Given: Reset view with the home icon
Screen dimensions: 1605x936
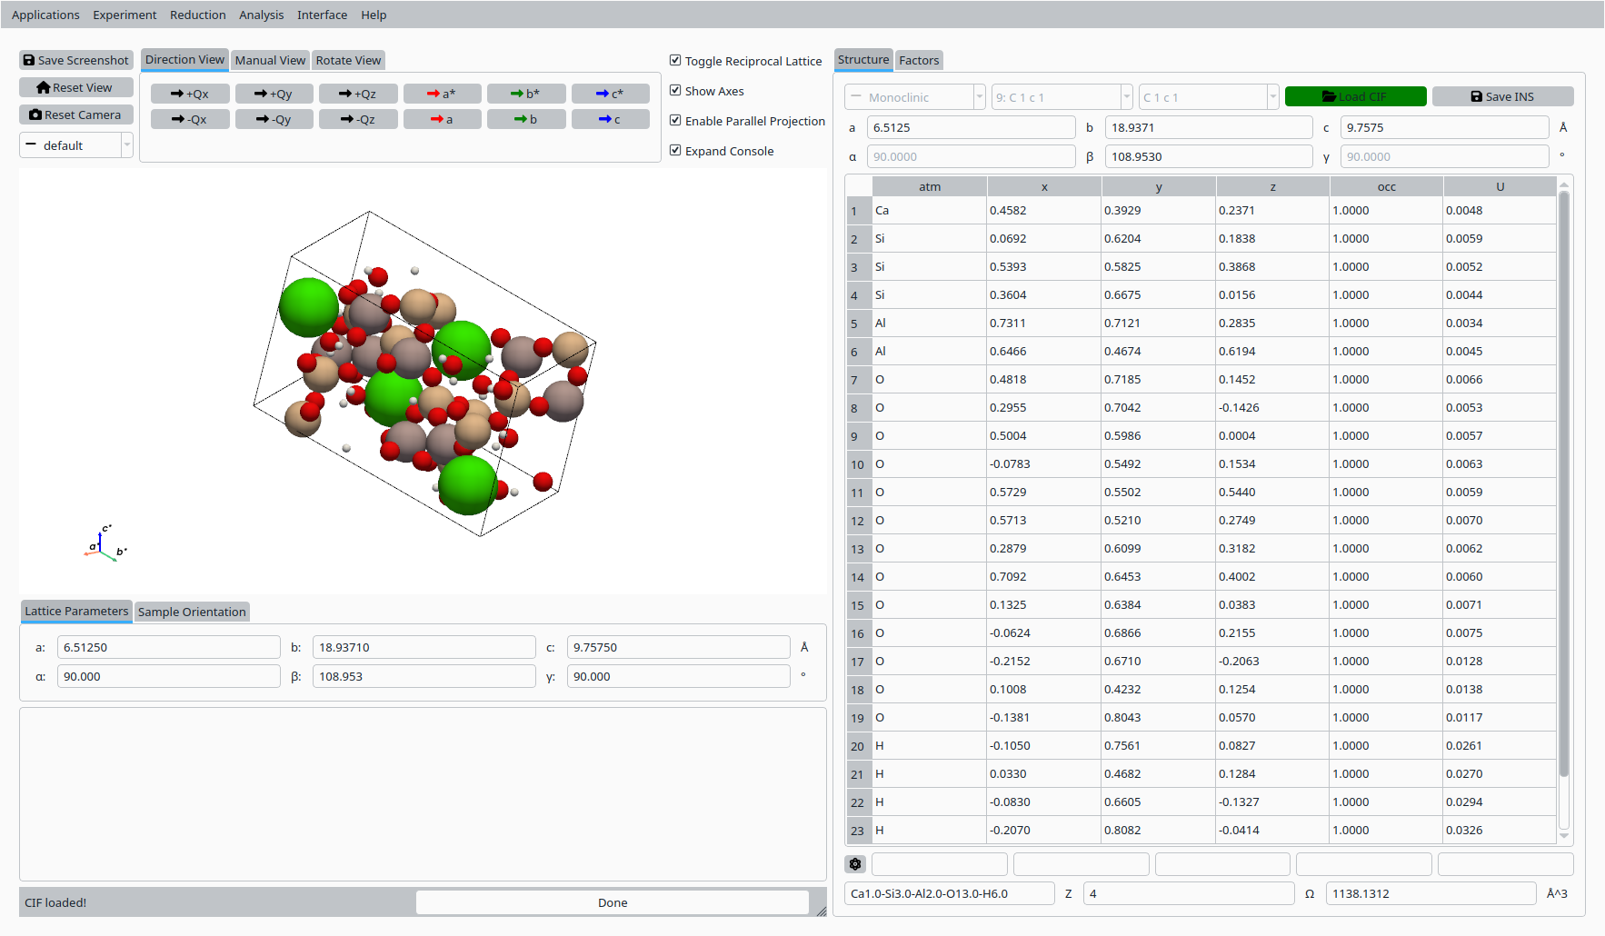Looking at the screenshot, I should 76,87.
